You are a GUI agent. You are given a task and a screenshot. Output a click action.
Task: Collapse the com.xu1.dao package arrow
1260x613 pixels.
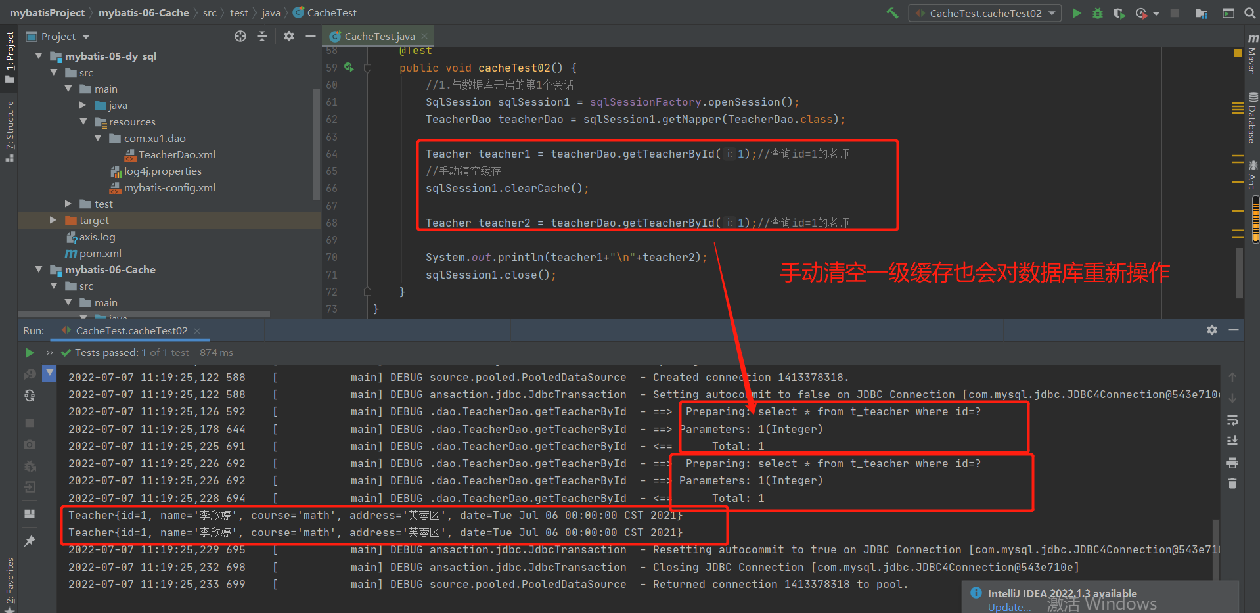(x=98, y=138)
